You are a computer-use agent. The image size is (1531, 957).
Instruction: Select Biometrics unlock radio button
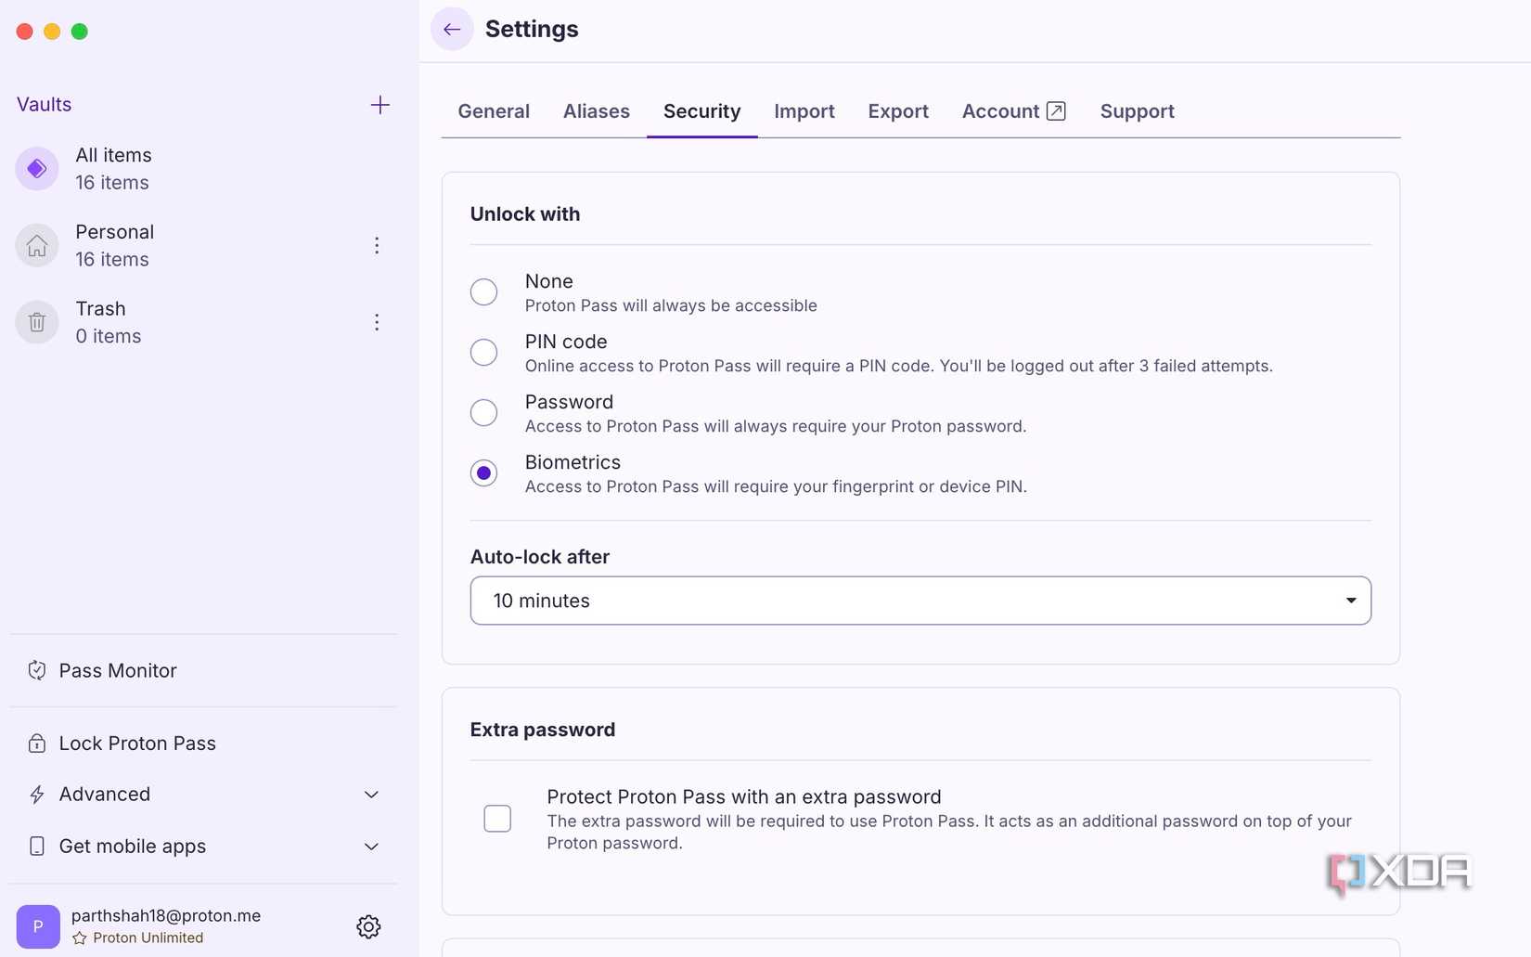[483, 473]
